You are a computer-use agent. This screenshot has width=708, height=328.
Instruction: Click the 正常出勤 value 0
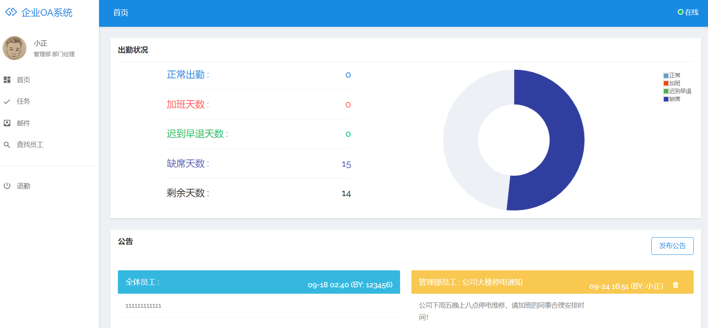(348, 75)
